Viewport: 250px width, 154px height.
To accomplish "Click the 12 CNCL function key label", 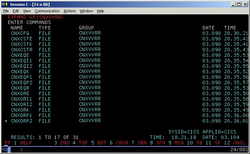I will (234, 143).
